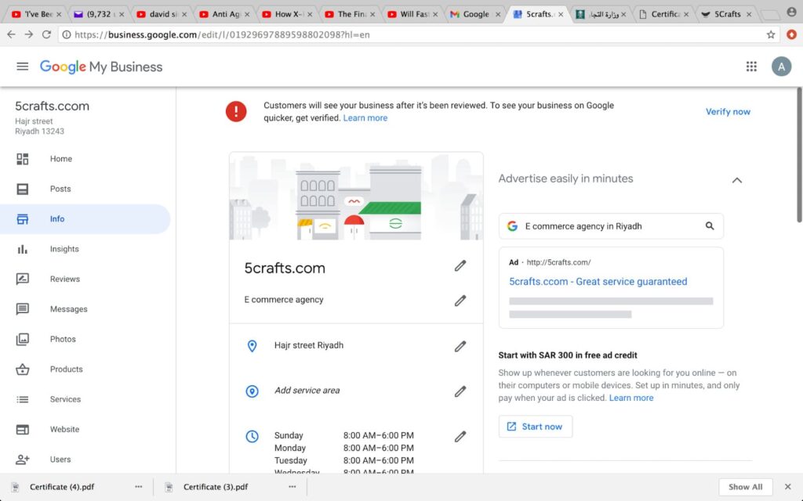
Task: Open the Website section
Action: click(x=85, y=430)
